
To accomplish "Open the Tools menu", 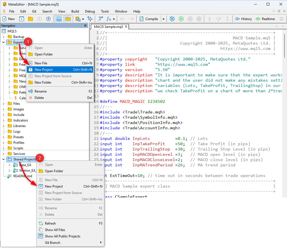I will click(x=105, y=11).
